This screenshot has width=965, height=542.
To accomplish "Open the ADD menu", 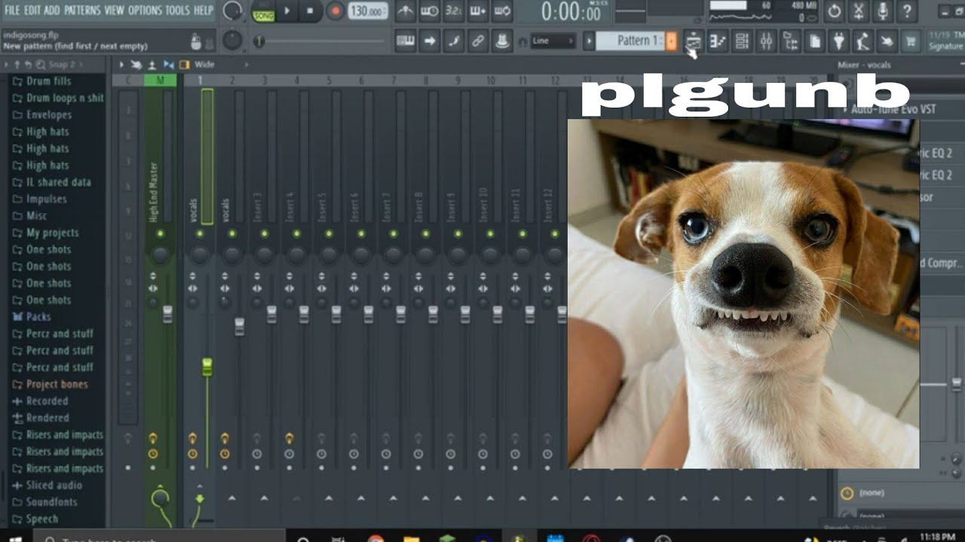I will 52,11.
